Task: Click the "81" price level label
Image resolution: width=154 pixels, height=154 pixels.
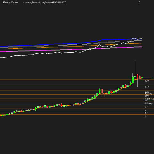Action: click(146, 107)
